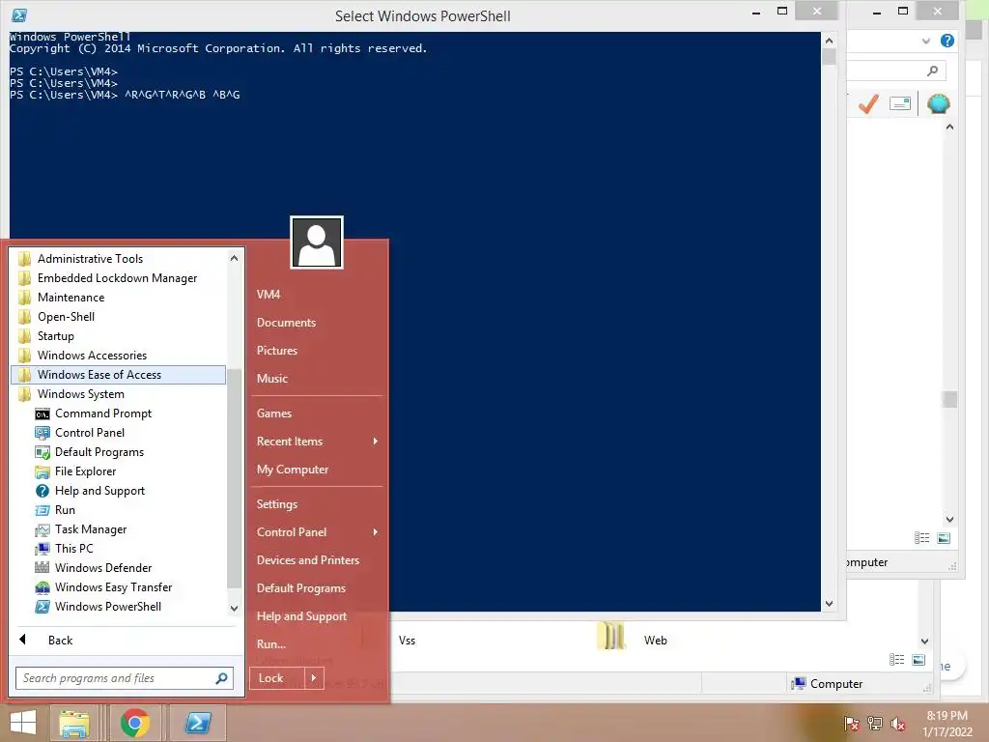Click the teal shell icon in background window
989x742 pixels.
(939, 103)
